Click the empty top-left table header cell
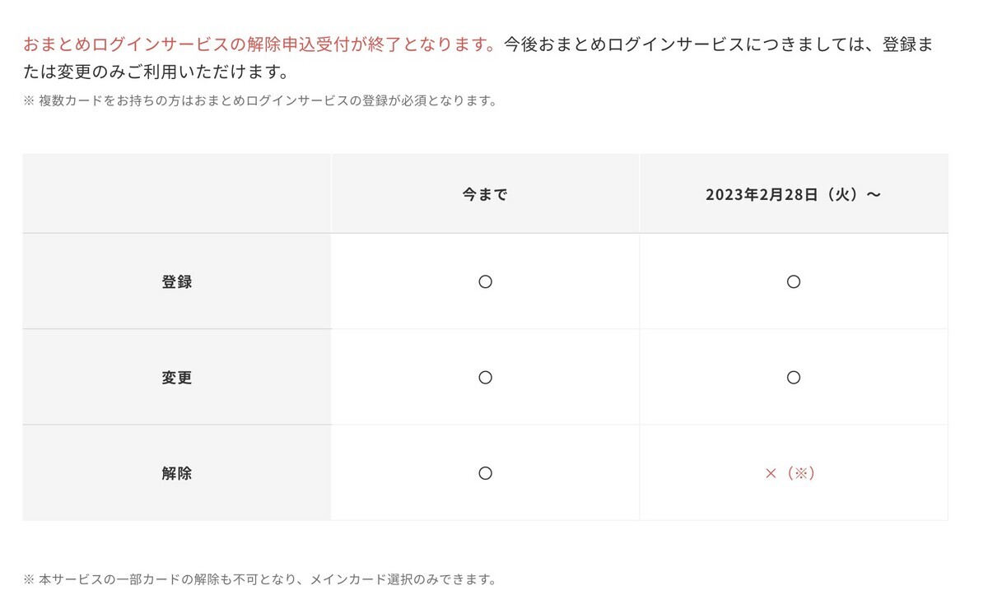 tap(177, 193)
